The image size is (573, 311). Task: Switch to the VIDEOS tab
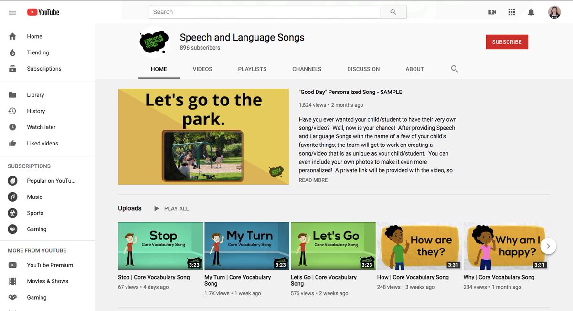point(202,69)
